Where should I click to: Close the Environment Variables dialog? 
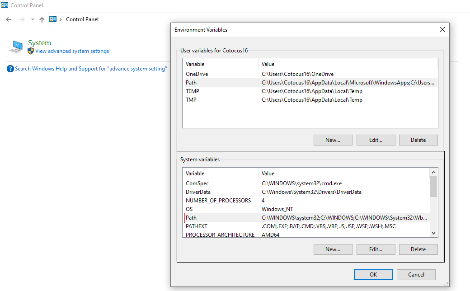442,29
